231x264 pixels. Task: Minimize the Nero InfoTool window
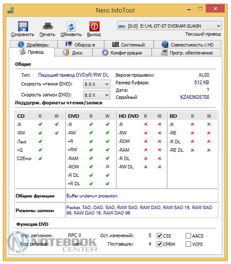click(x=189, y=9)
